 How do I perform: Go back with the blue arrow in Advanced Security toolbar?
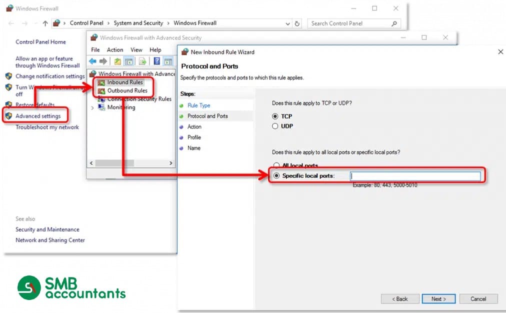pos(93,61)
